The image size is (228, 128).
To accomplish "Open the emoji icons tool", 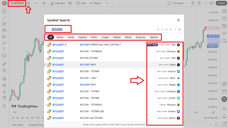I will coord(4,56).
